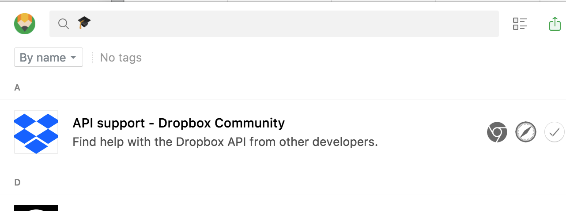Click the arrow on the By name selector
This screenshot has width=566, height=211.
(x=73, y=58)
